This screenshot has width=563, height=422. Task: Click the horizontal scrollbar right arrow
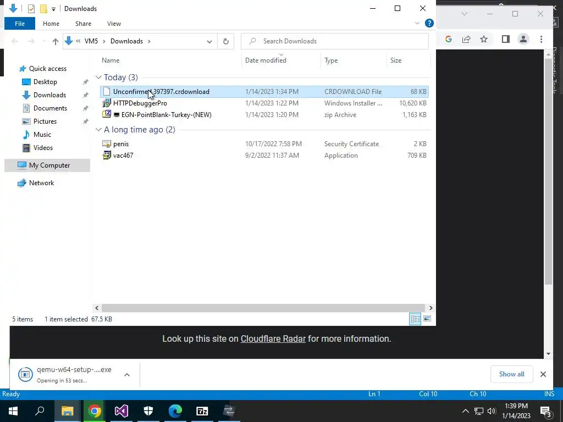coord(431,308)
